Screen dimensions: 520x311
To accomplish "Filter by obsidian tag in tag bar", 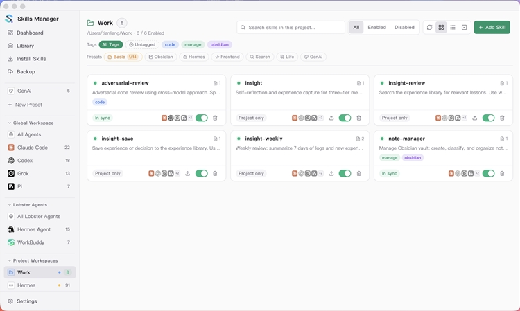I will coord(220,45).
